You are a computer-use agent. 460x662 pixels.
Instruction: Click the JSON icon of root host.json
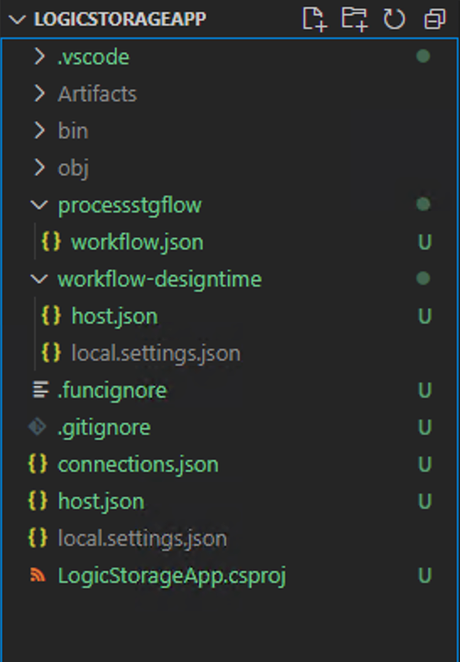(x=38, y=501)
